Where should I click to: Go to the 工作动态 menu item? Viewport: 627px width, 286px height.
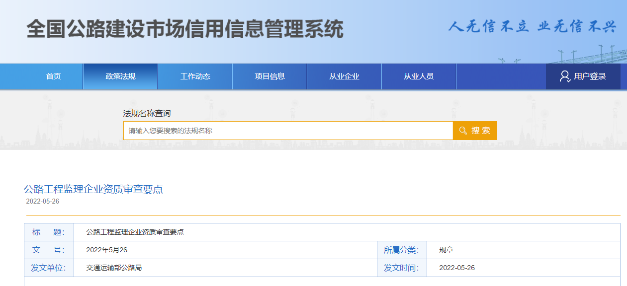click(195, 76)
